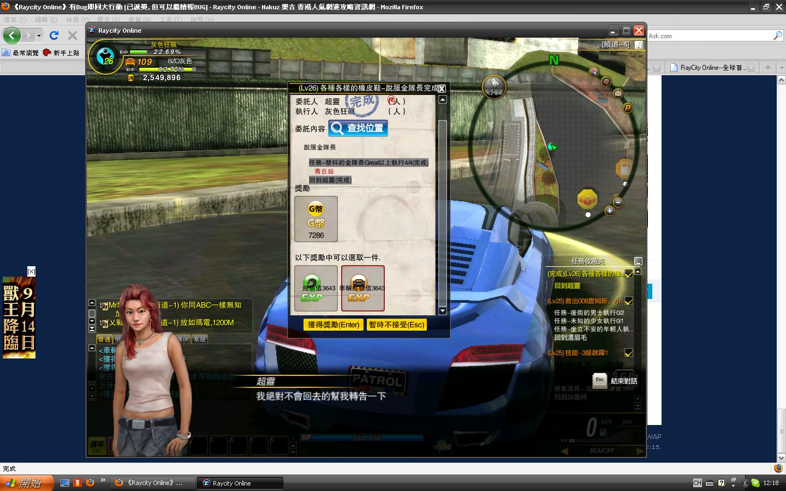
Task: Click the 暫時不接受(Esc) button
Action: coord(396,325)
